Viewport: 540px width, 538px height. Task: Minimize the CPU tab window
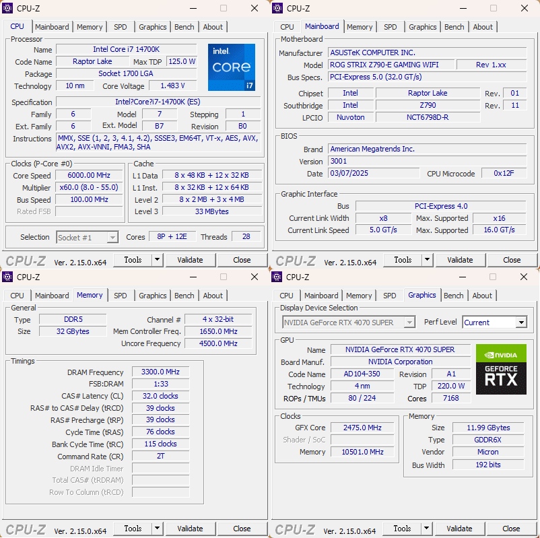point(193,8)
